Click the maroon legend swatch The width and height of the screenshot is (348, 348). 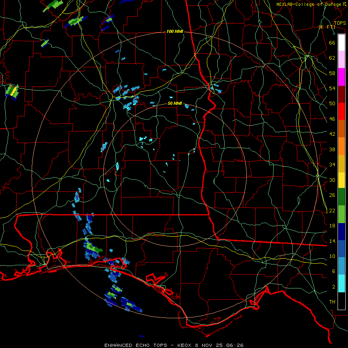coord(341,94)
